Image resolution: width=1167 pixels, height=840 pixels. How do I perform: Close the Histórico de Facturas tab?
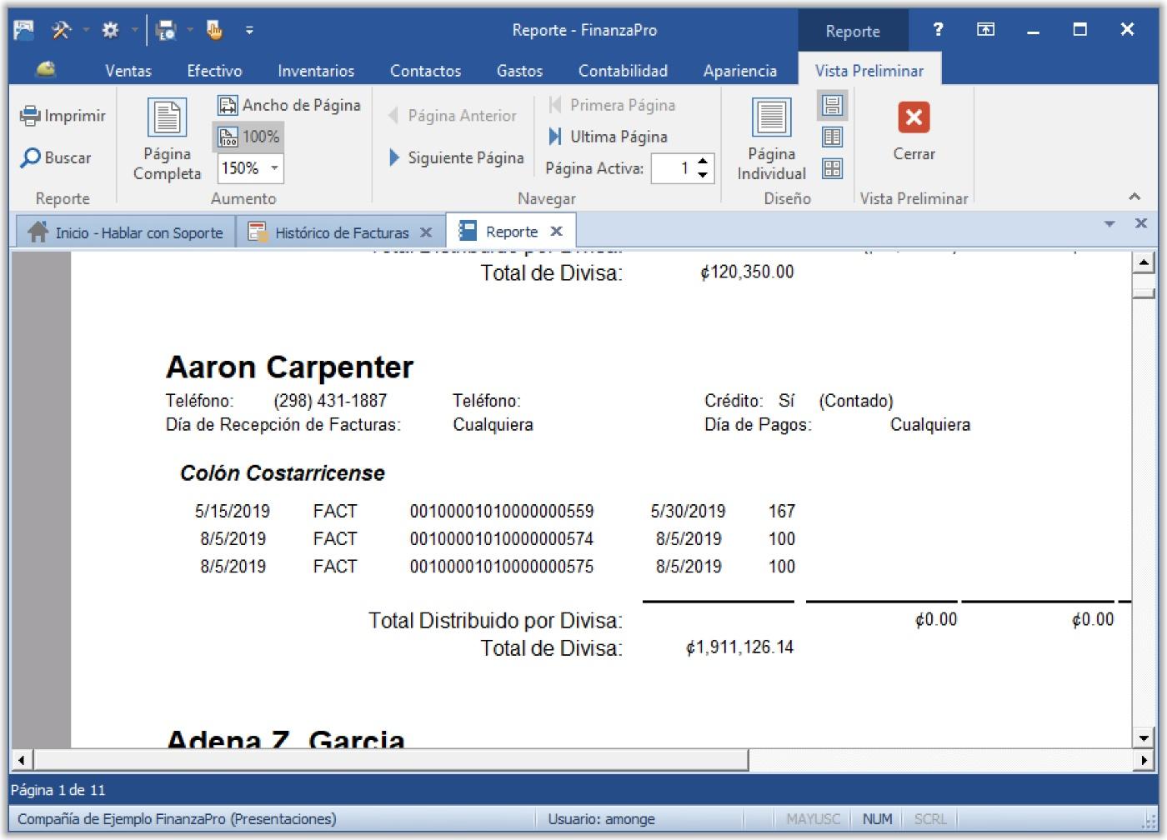coord(426,232)
